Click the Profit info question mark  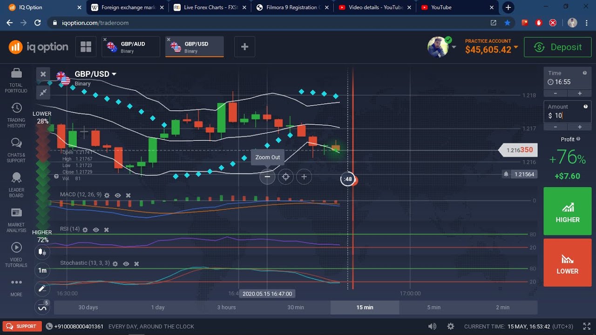coord(578,139)
